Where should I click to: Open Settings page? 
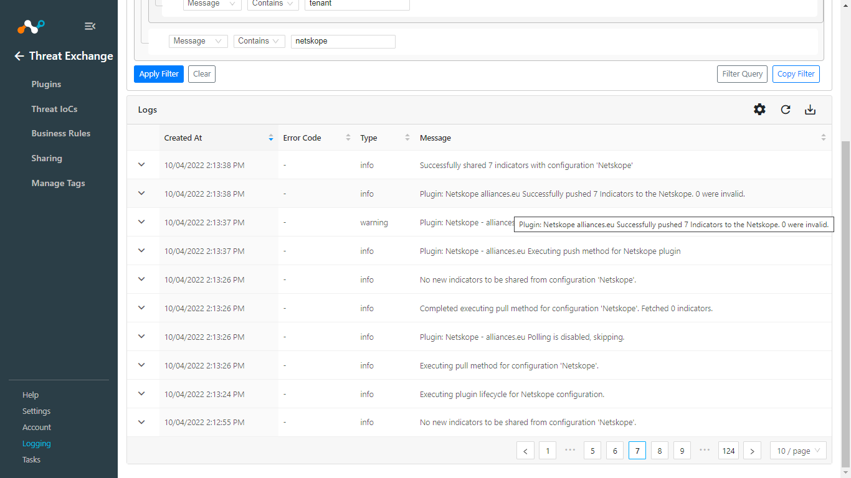coord(36,411)
